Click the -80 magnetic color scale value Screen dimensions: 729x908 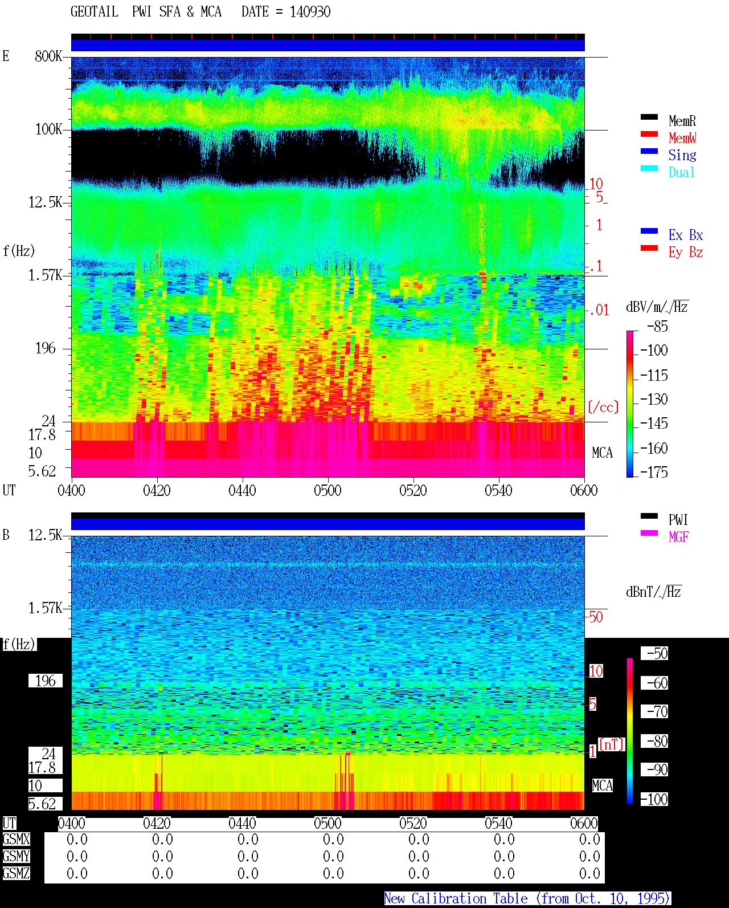tap(655, 741)
